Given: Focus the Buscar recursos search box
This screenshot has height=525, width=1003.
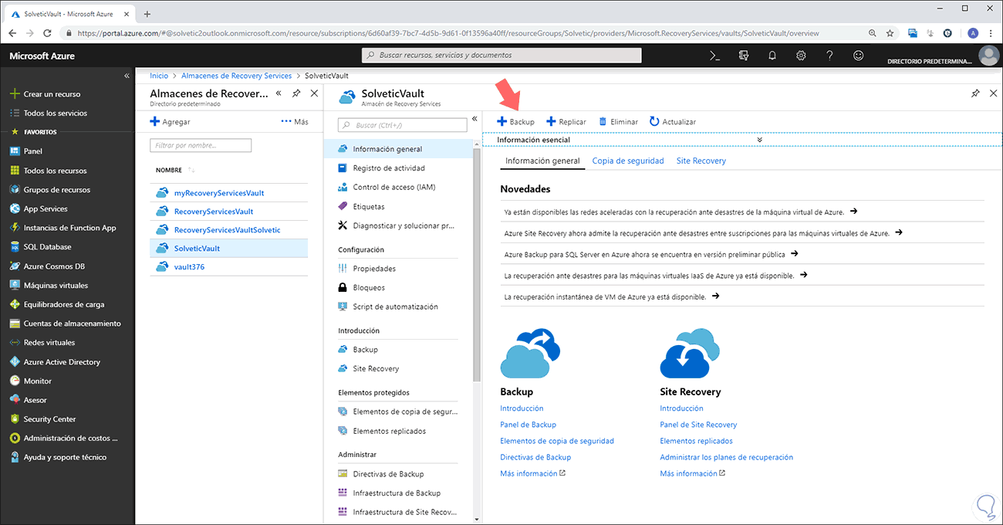Looking at the screenshot, I should [501, 56].
